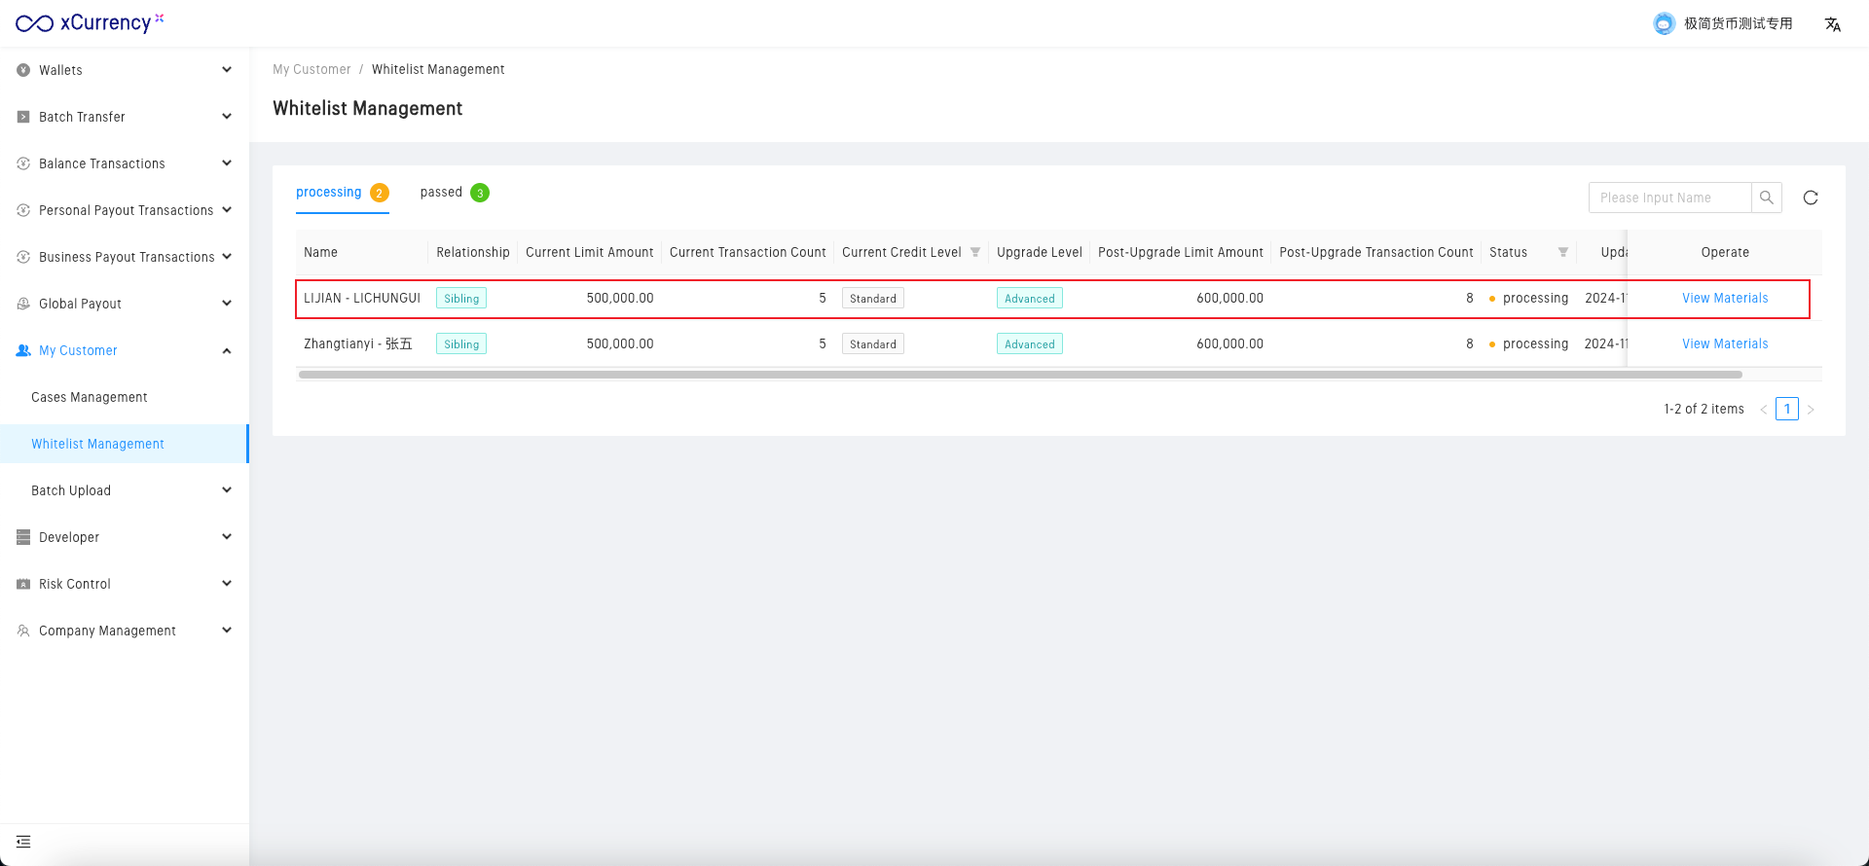Click the Advanced upgrade tag for Zhangtianyi
This screenshot has height=866, width=1869.
point(1030,344)
